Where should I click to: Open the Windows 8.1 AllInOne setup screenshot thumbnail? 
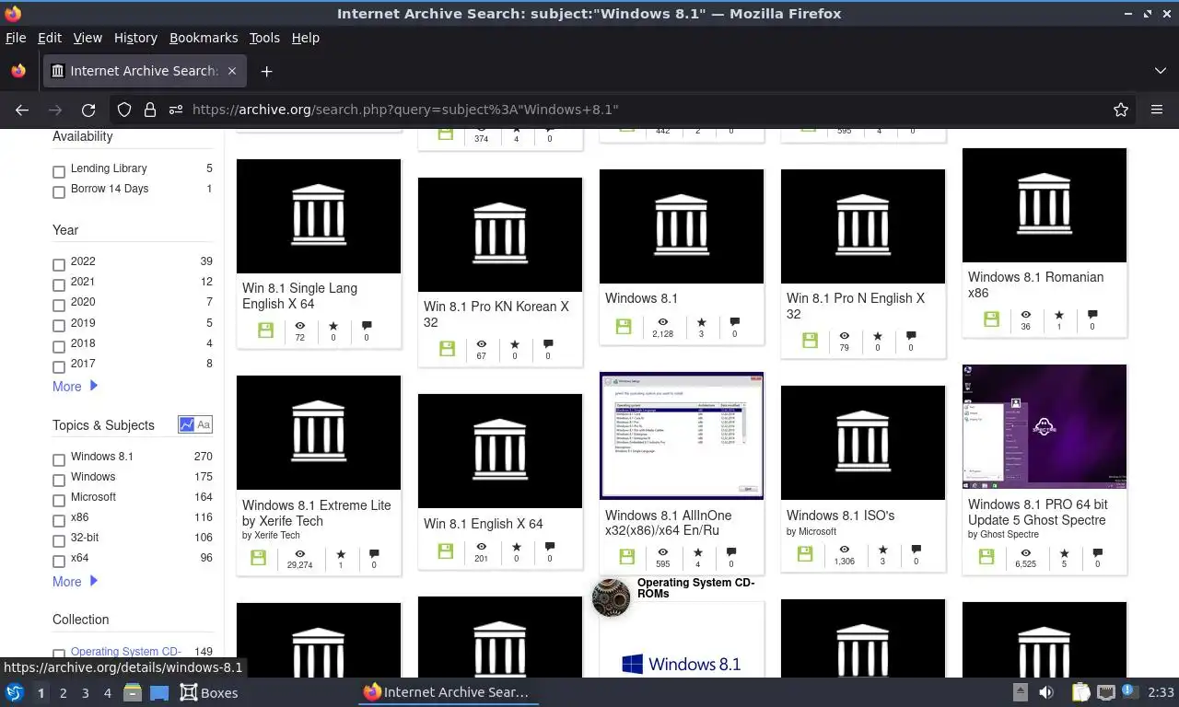[x=682, y=435]
